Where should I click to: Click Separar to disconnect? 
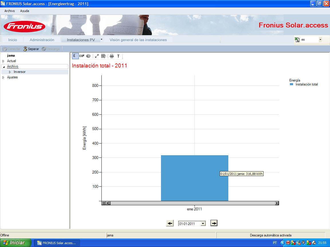(31, 49)
